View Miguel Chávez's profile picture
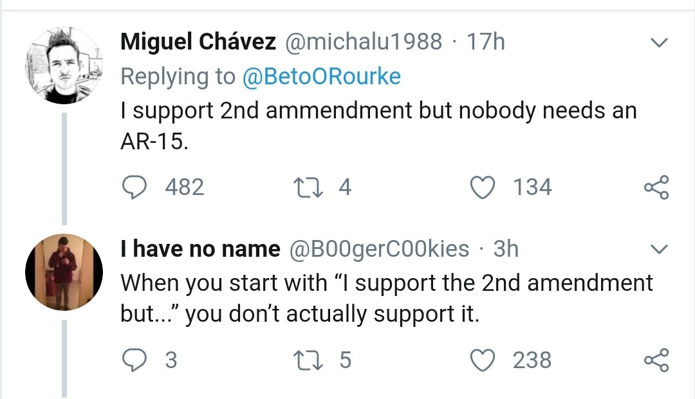This screenshot has width=695, height=399. pyautogui.click(x=64, y=65)
